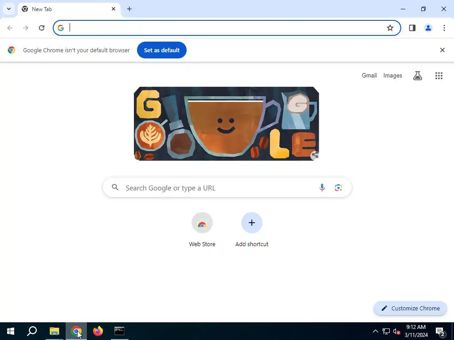Open the Web Store shortcut
The height and width of the screenshot is (340, 454).
tap(202, 230)
